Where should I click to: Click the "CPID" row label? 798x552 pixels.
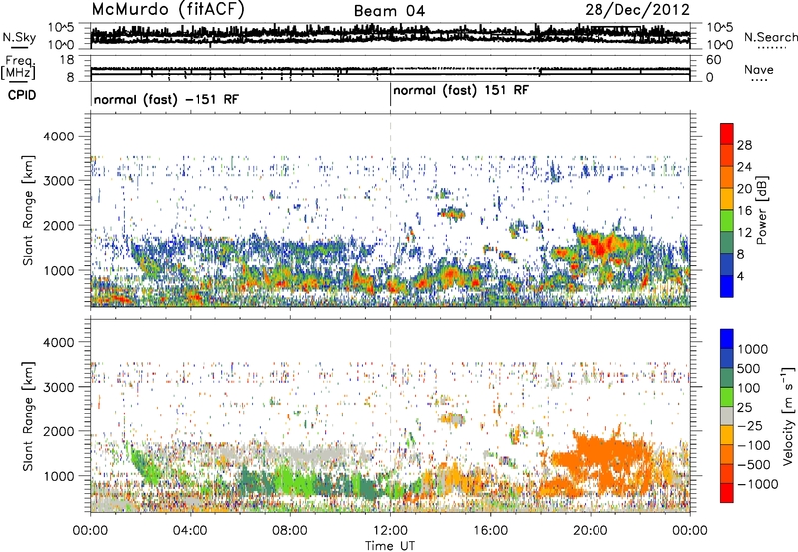click(22, 95)
